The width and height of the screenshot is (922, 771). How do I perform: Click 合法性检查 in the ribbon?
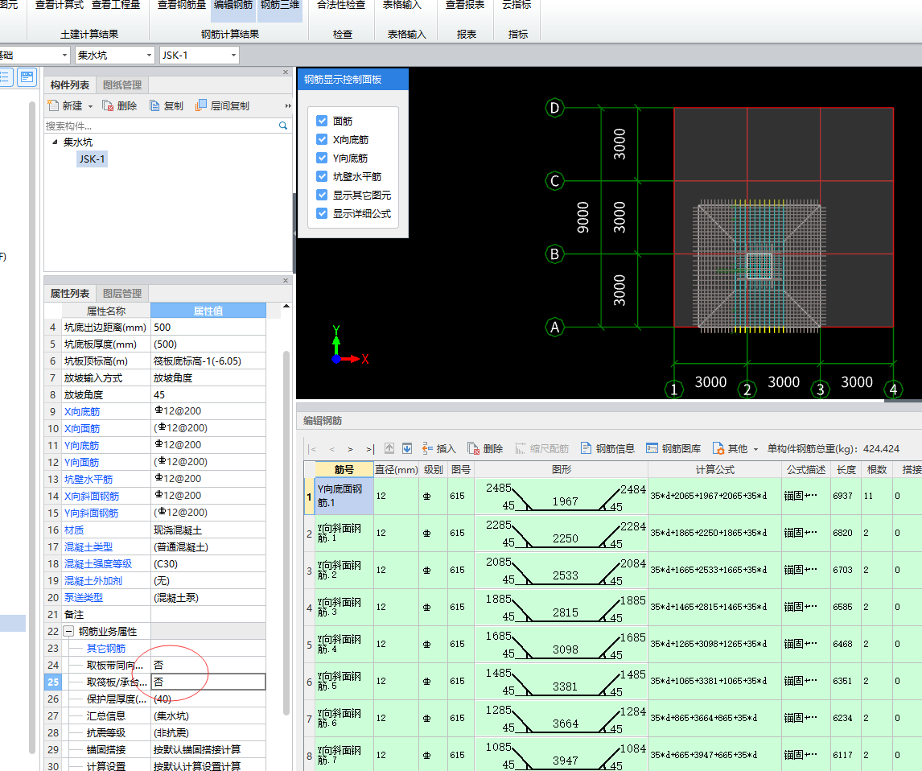(x=341, y=6)
